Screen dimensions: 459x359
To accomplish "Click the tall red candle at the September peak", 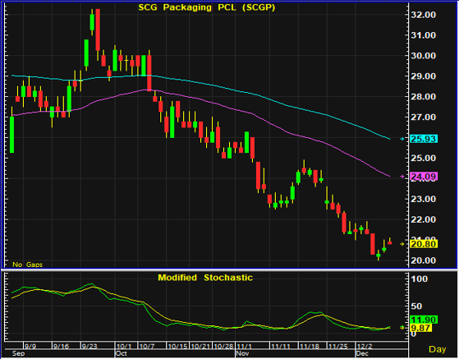I will pos(98,30).
